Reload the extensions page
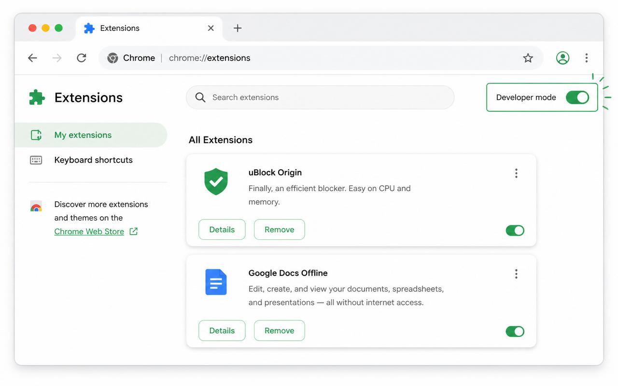The width and height of the screenshot is (618, 386). (82, 58)
